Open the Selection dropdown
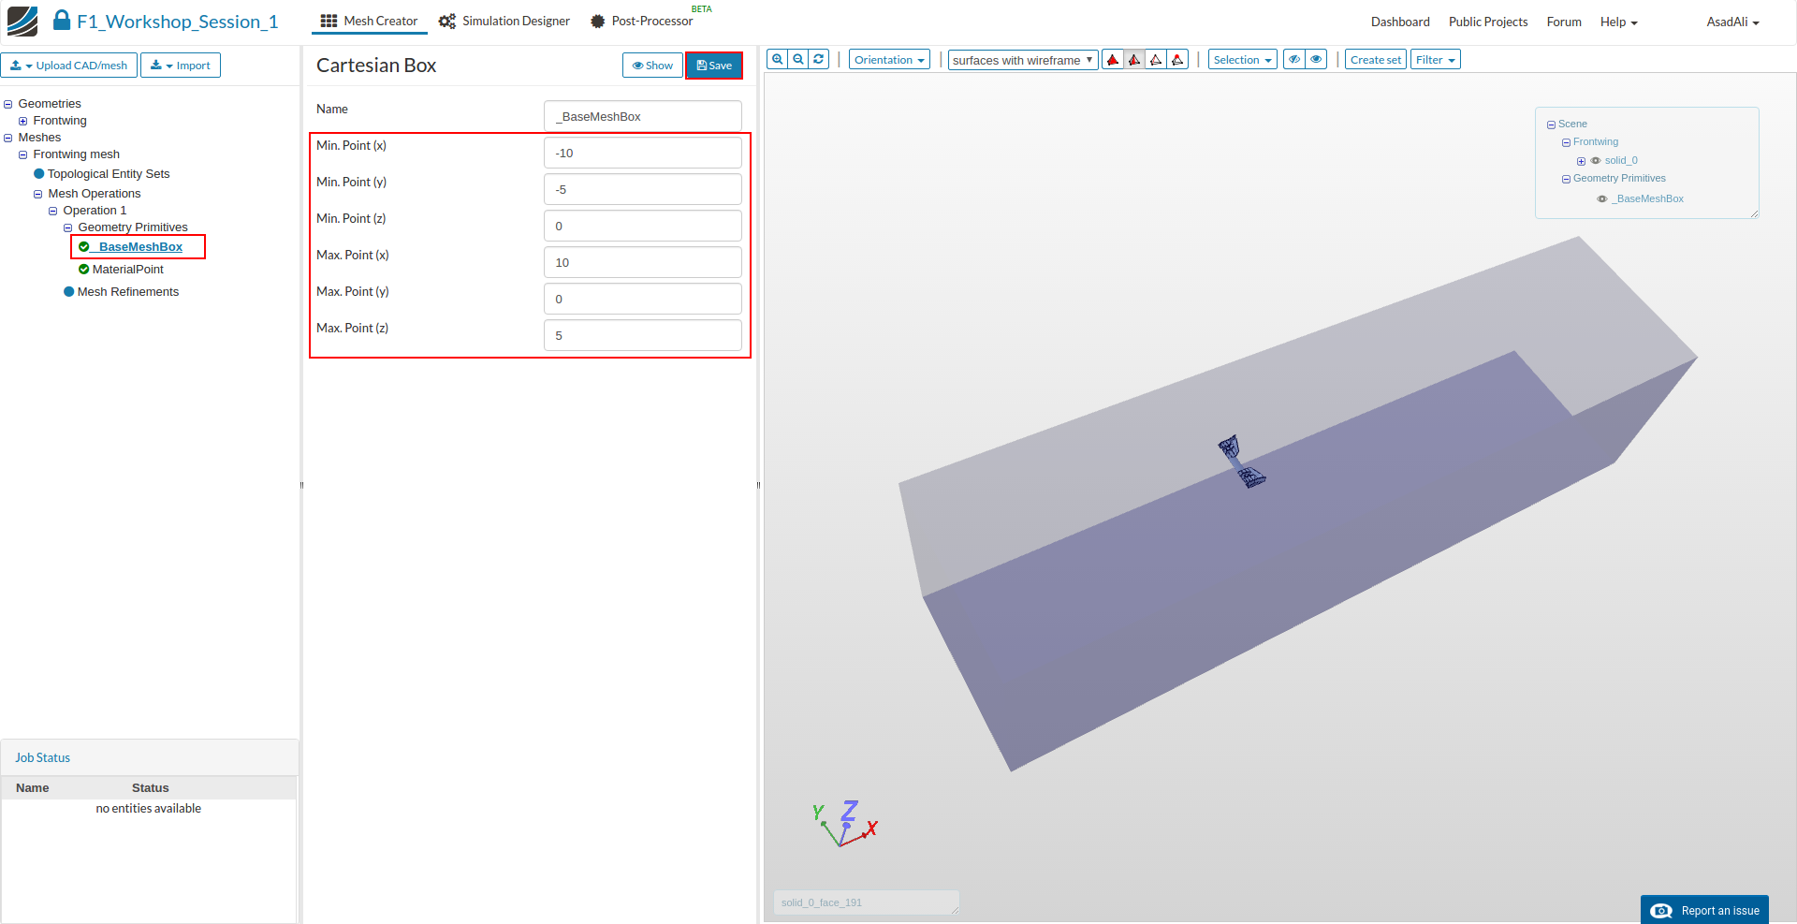The image size is (1797, 924). (1242, 60)
